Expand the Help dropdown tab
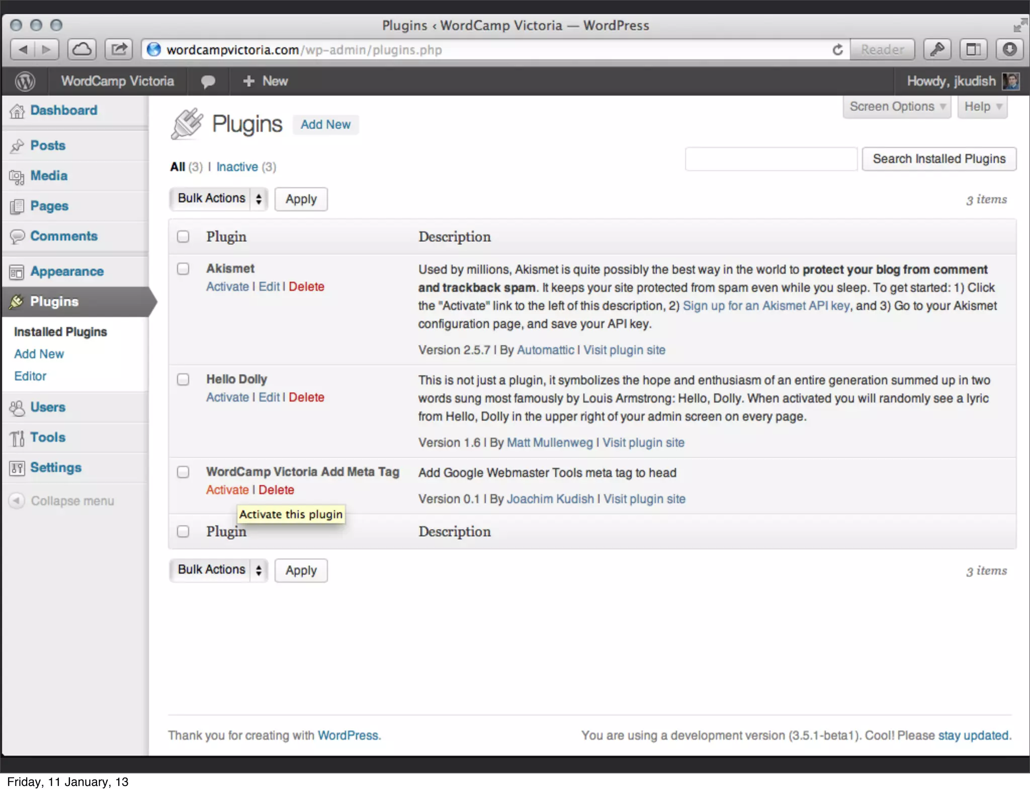This screenshot has width=1030, height=793. [x=982, y=107]
